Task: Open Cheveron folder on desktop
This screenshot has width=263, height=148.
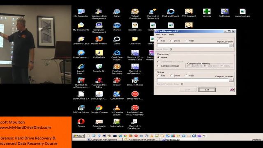Action: point(135,40)
